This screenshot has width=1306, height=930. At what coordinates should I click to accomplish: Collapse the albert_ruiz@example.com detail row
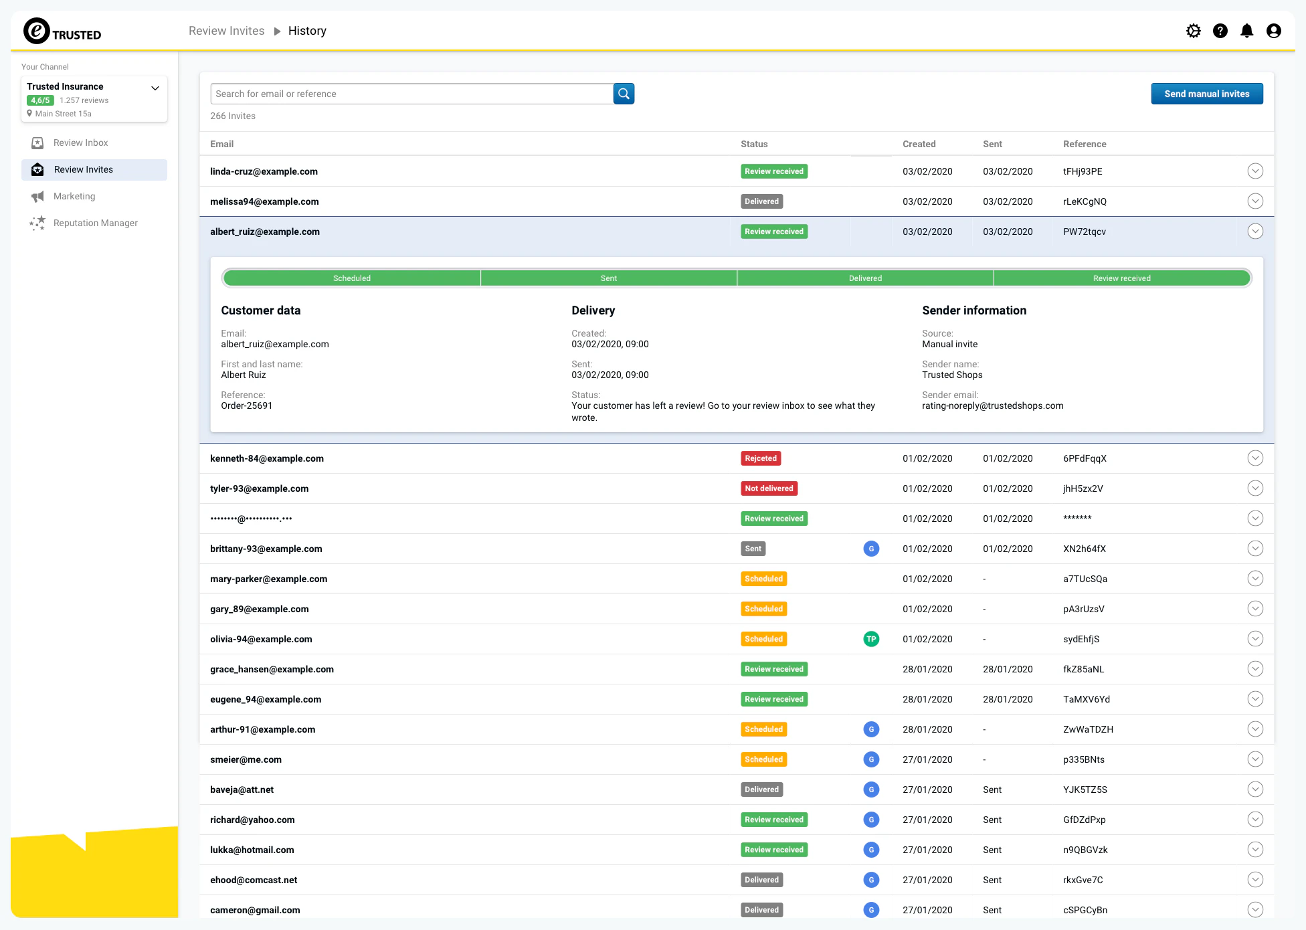1255,231
